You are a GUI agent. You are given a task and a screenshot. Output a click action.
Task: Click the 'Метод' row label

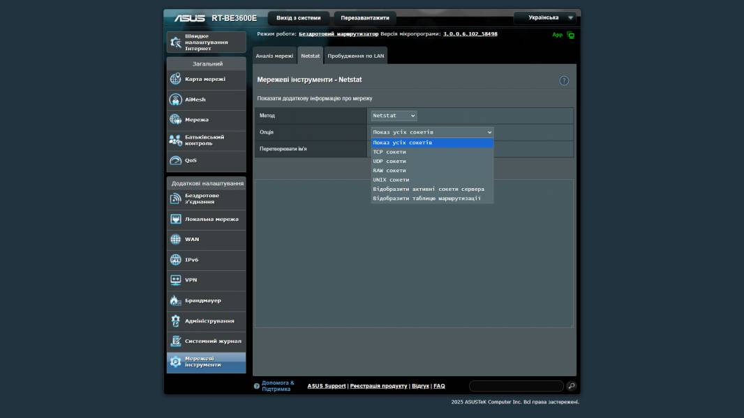click(267, 116)
